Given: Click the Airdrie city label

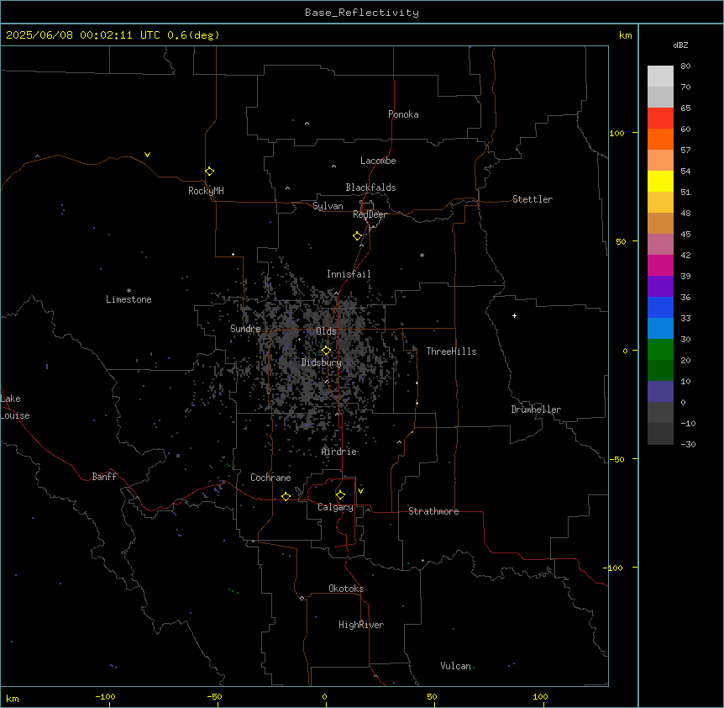Looking at the screenshot, I should point(339,452).
